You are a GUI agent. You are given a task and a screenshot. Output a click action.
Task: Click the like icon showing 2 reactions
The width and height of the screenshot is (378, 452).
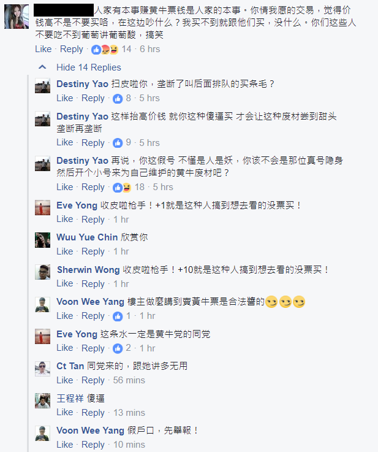tap(118, 348)
